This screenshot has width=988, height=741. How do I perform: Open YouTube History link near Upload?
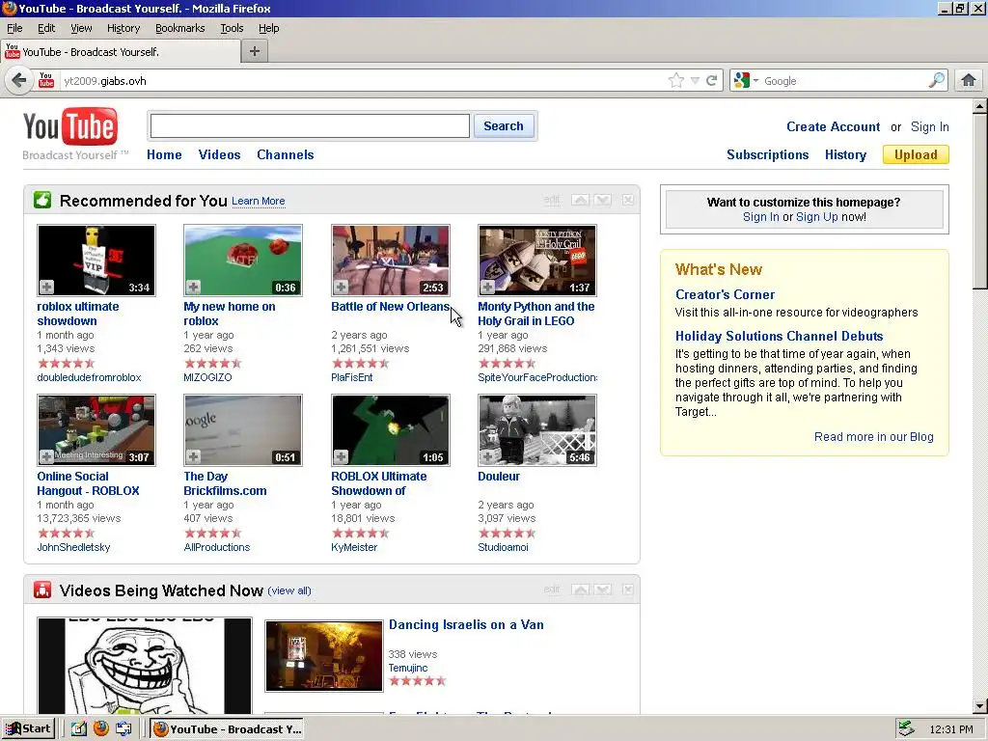845,154
